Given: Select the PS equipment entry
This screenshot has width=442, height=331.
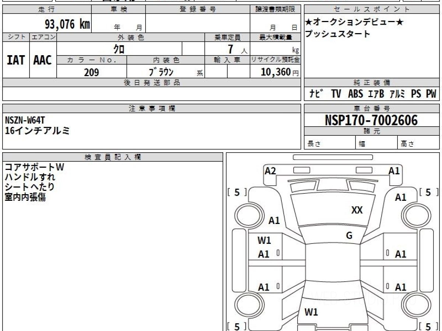Looking at the screenshot, I should [416, 94].
